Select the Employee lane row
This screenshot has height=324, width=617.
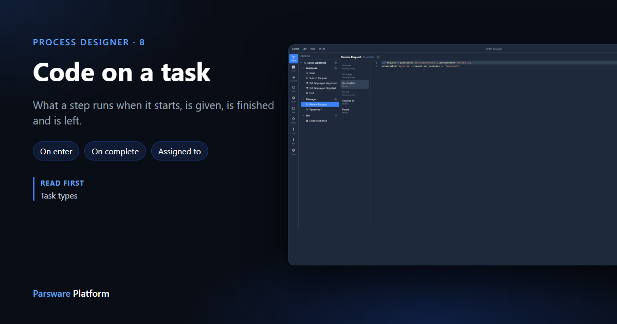pyautogui.click(x=319, y=68)
